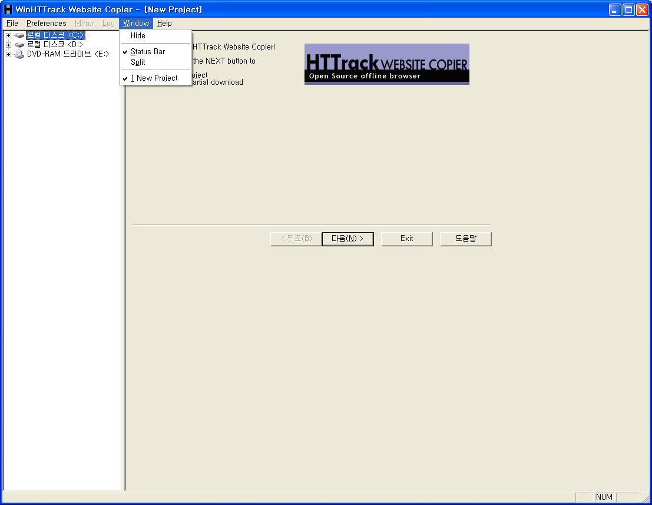The width and height of the screenshot is (652, 505).
Task: Select Split in Window menu
Action: (x=155, y=62)
